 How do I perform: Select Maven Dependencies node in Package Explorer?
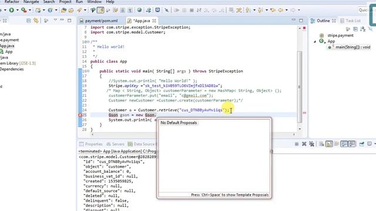pos(12,69)
